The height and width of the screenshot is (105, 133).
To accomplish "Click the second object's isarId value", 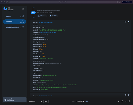I will click(x=45, y=96).
